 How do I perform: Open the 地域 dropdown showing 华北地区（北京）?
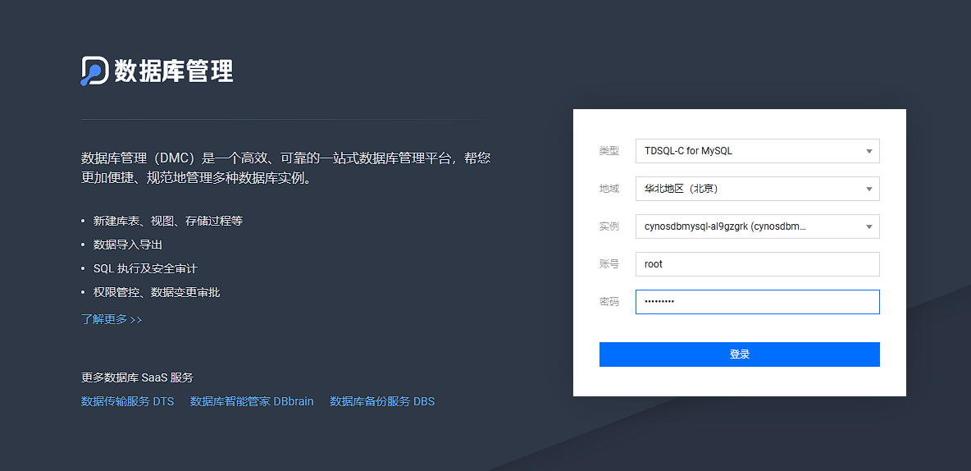point(757,189)
